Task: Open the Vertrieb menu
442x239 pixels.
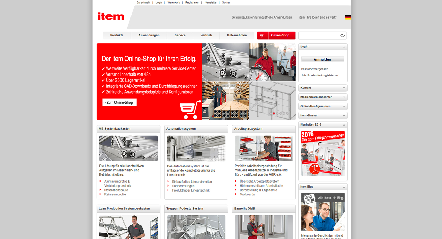Action: 206,35
